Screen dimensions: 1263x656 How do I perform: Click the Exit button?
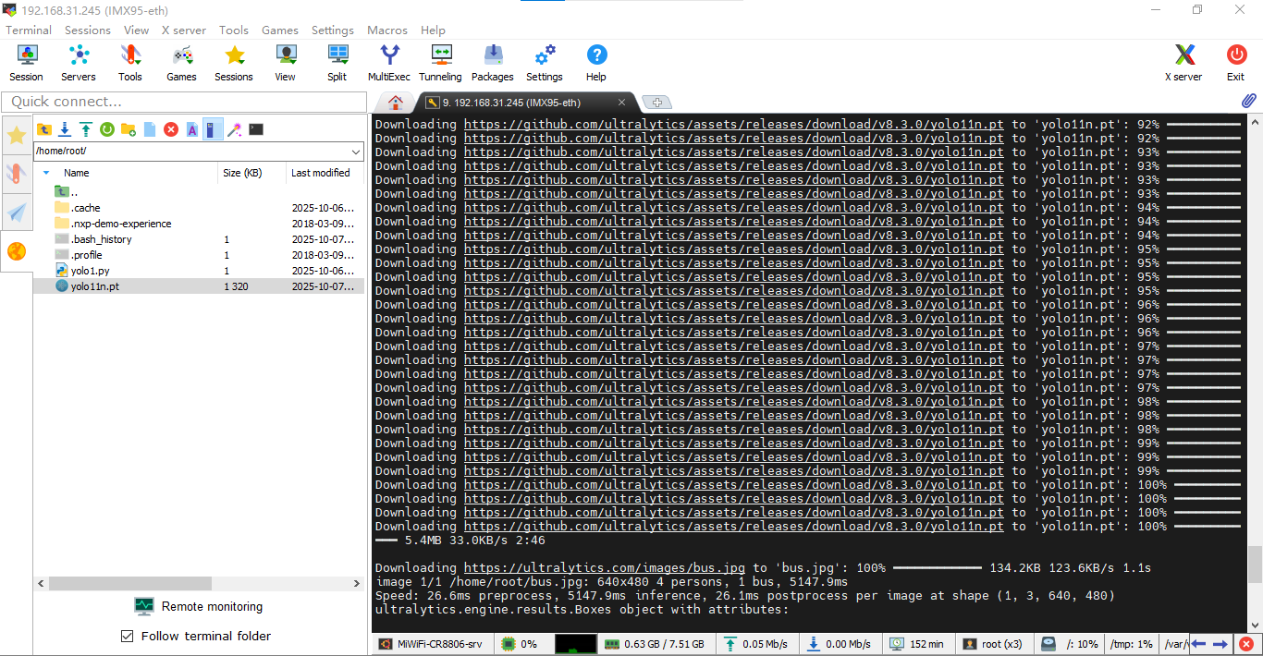(1236, 64)
